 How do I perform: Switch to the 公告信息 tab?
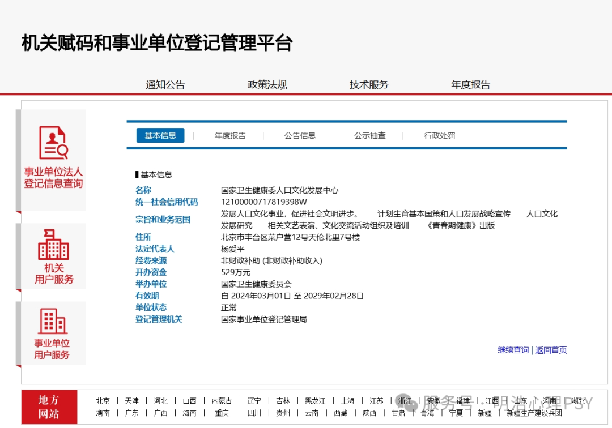click(x=300, y=136)
